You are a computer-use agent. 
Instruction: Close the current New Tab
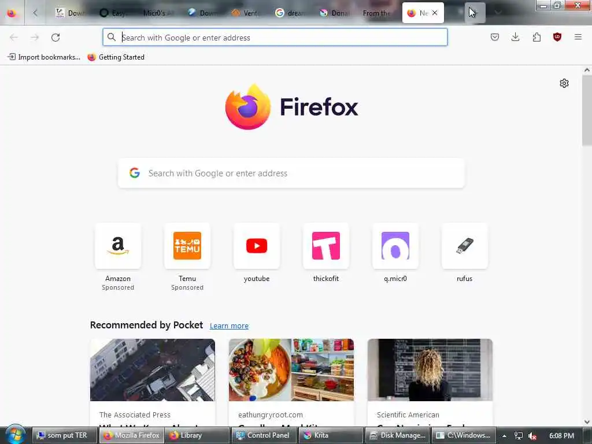[435, 13]
